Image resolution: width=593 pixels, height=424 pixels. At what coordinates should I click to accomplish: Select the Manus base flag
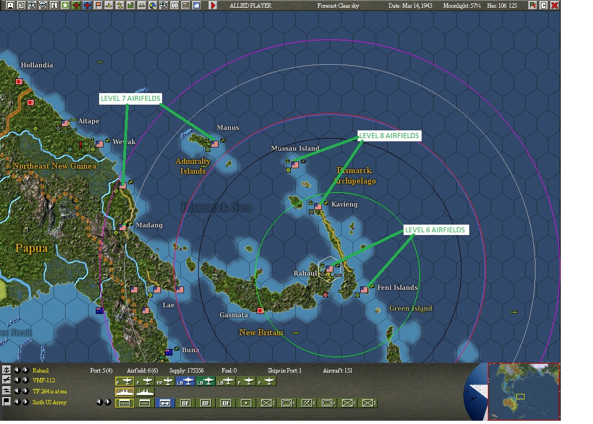215,144
